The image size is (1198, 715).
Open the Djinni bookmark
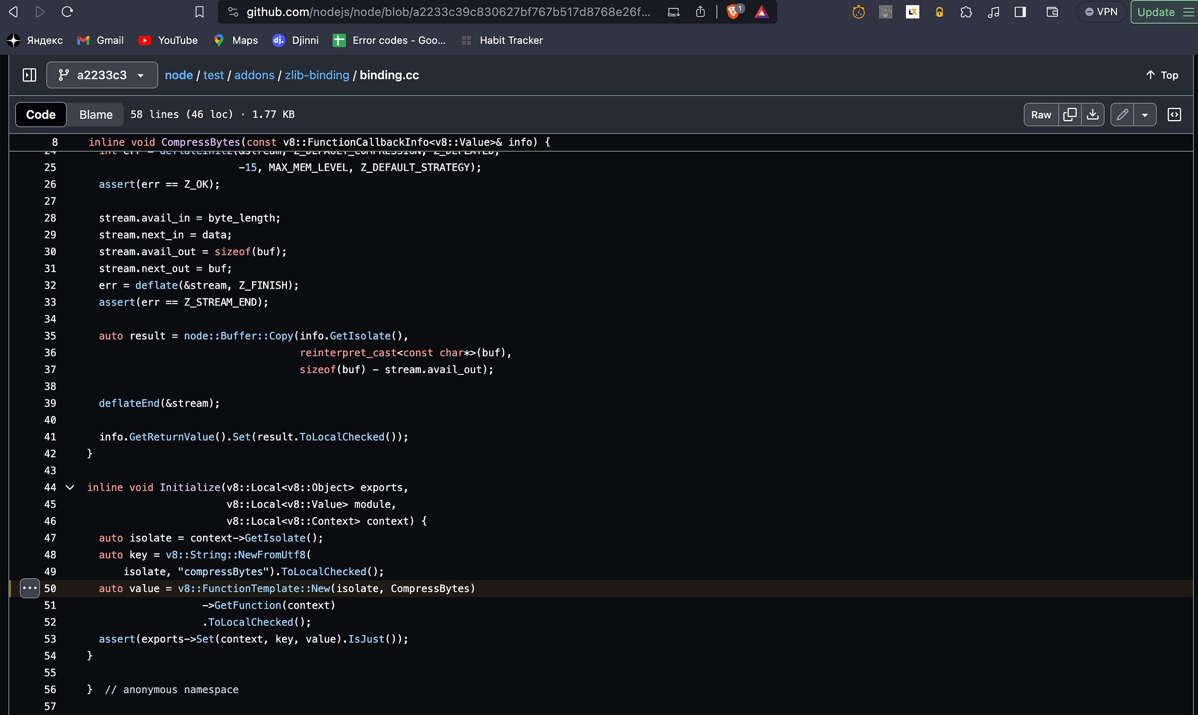click(296, 40)
